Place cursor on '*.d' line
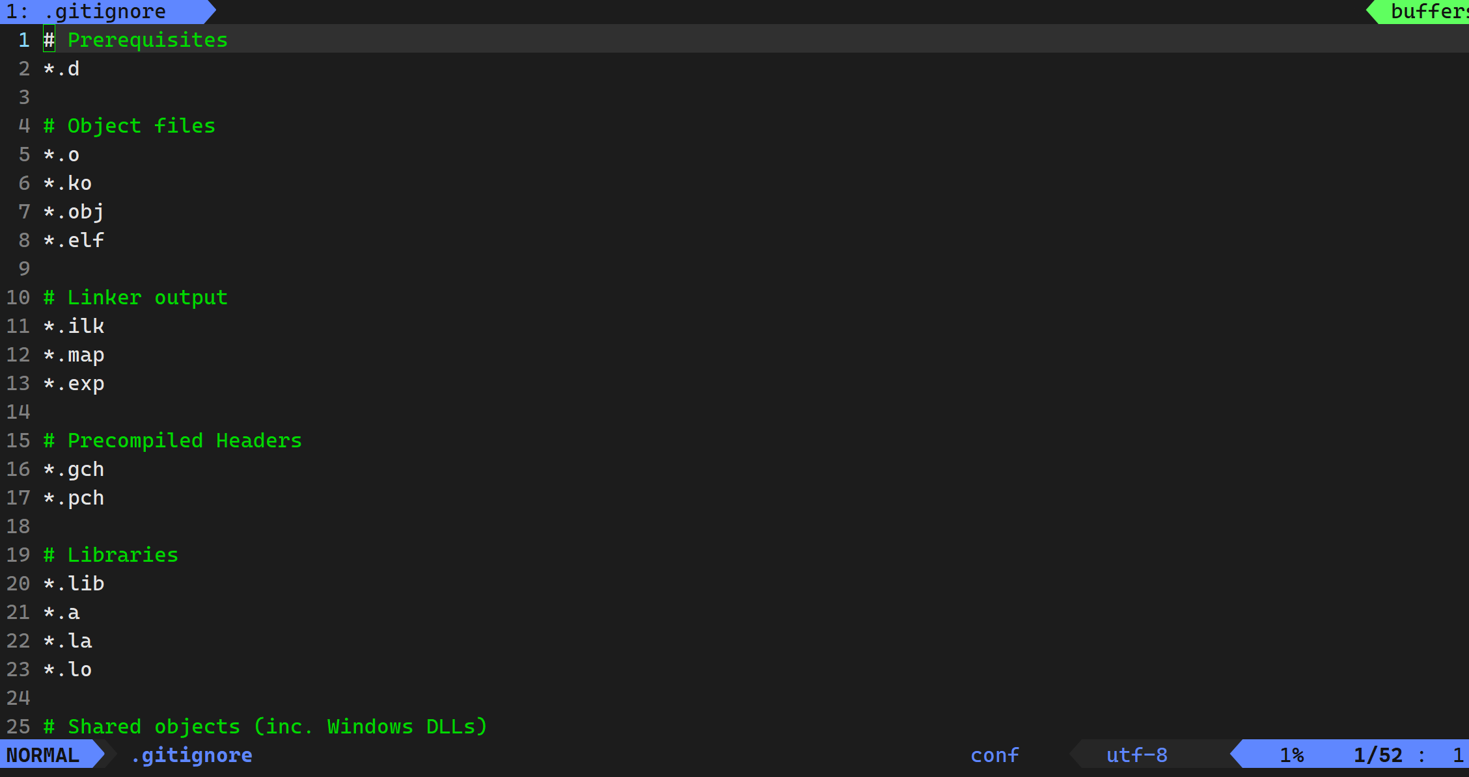Image resolution: width=1469 pixels, height=777 pixels. (62, 68)
